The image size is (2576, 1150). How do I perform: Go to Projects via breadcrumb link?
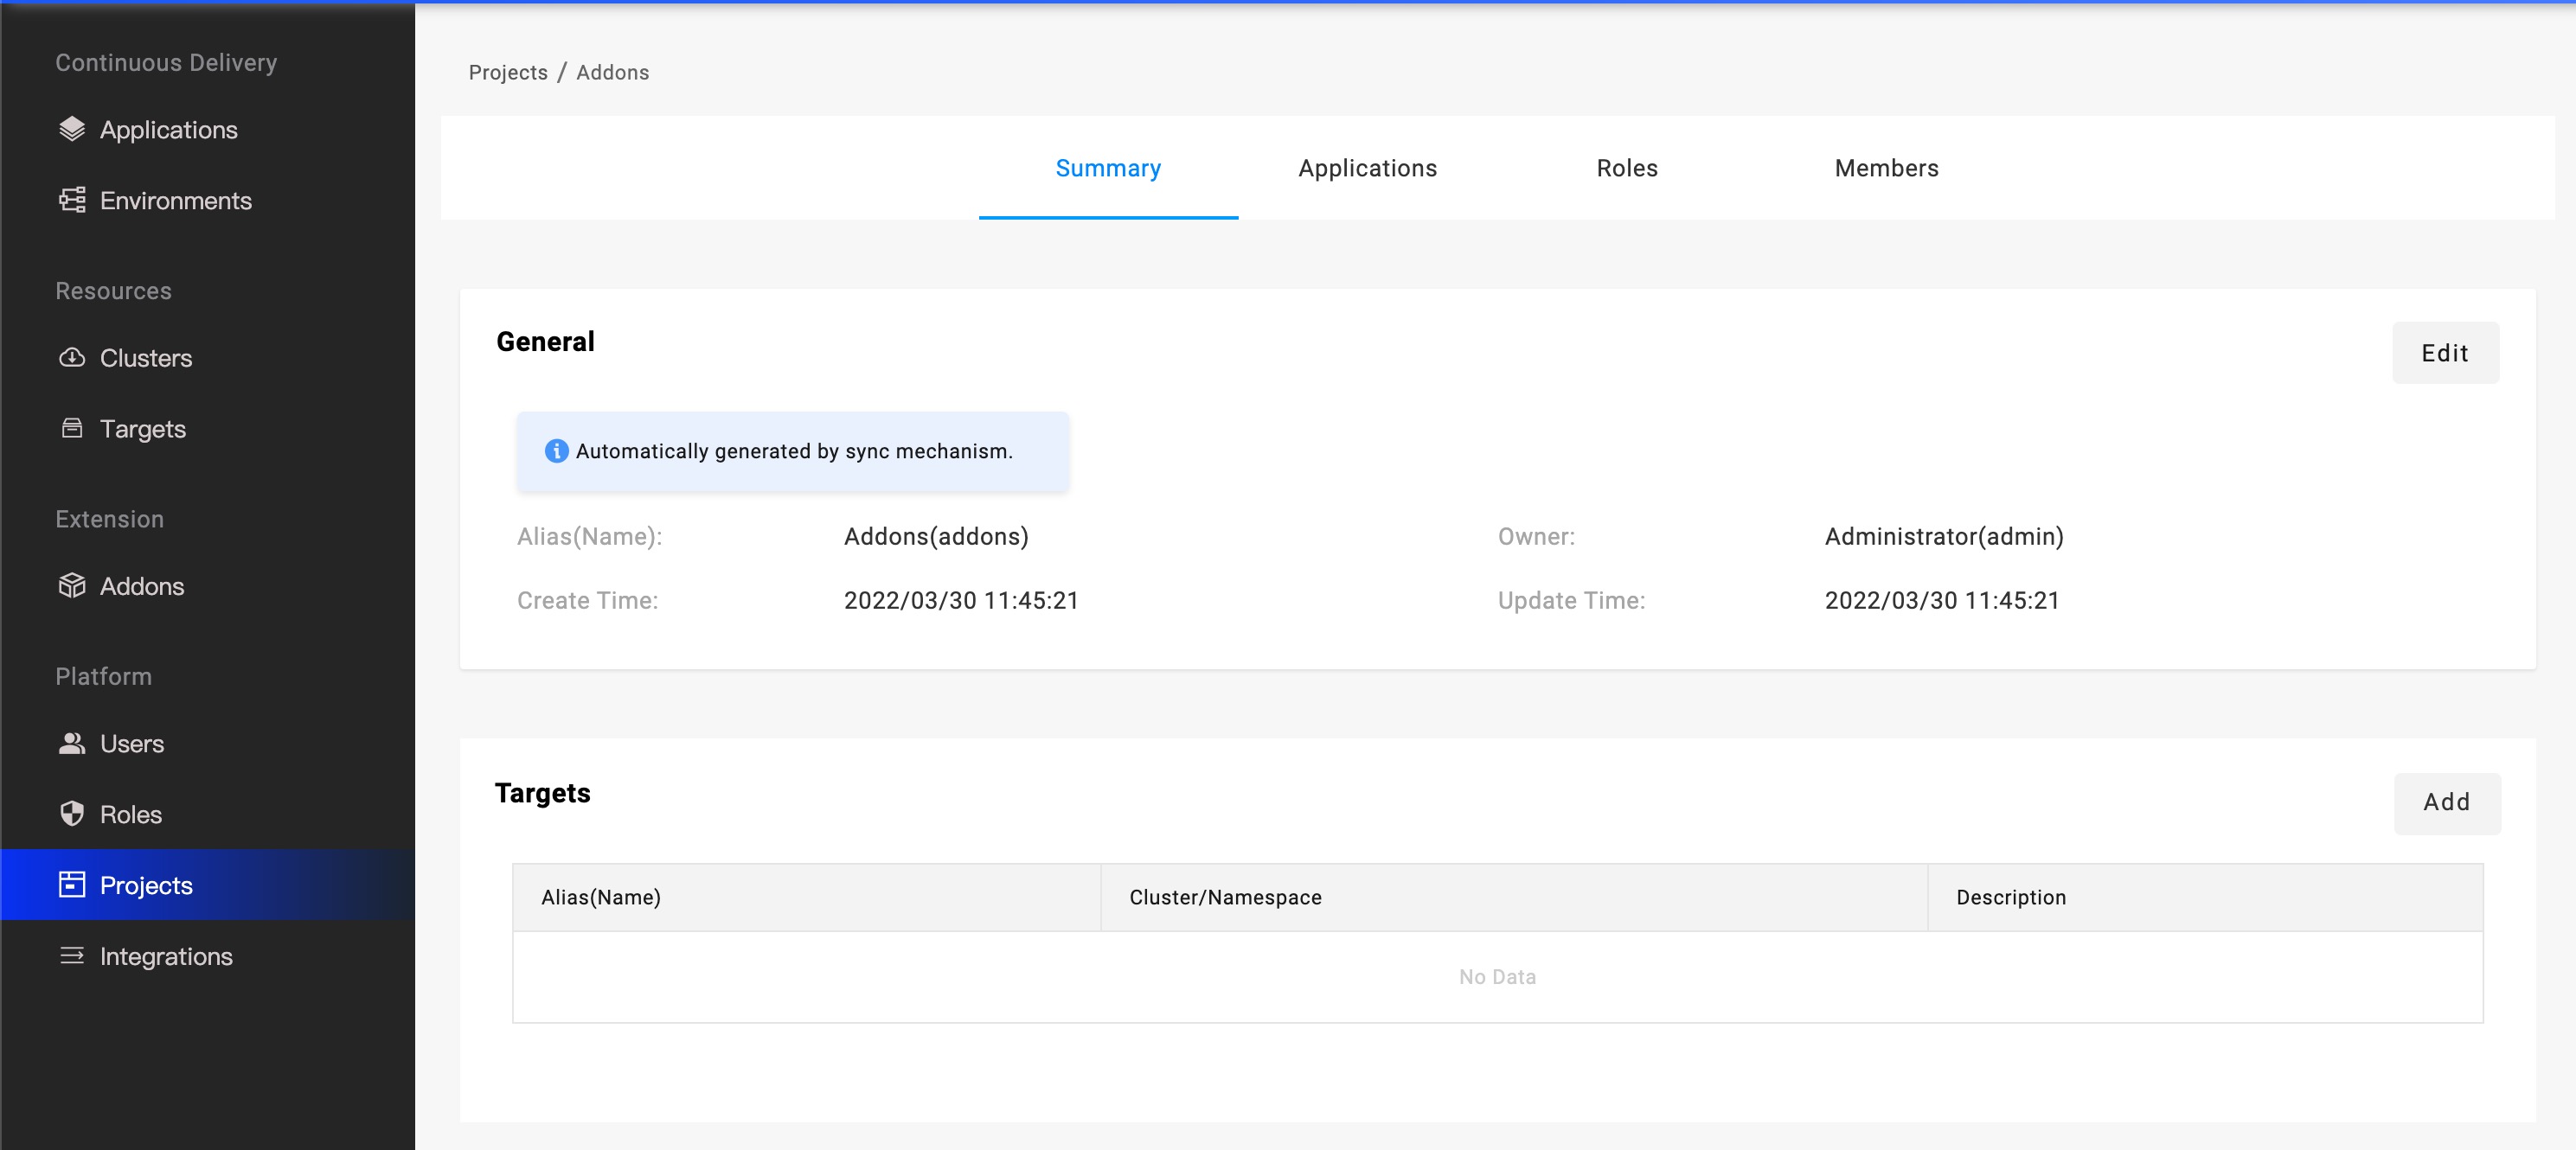508,72
